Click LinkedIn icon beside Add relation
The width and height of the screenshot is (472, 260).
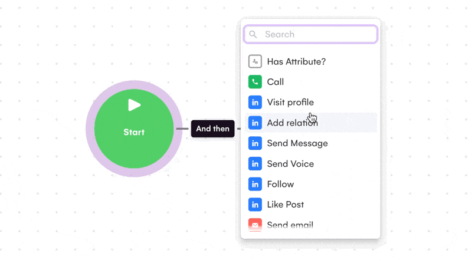(255, 123)
